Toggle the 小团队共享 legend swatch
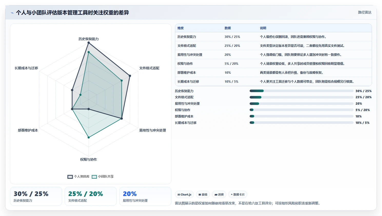Screen dimensions: 382x216 (x=94, y=177)
